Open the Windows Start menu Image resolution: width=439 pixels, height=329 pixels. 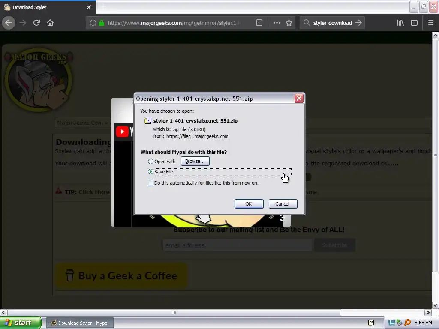click(x=21, y=323)
